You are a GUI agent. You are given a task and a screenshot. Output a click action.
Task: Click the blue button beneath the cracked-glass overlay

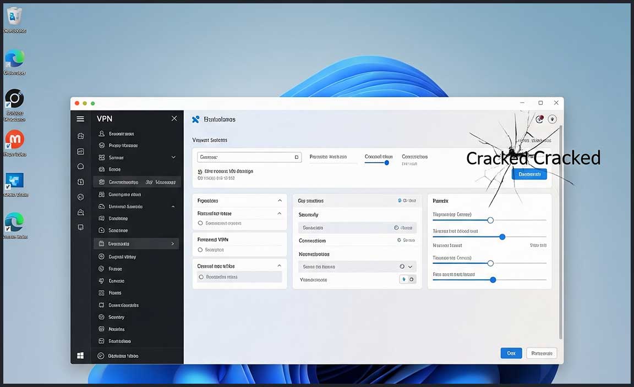click(529, 174)
